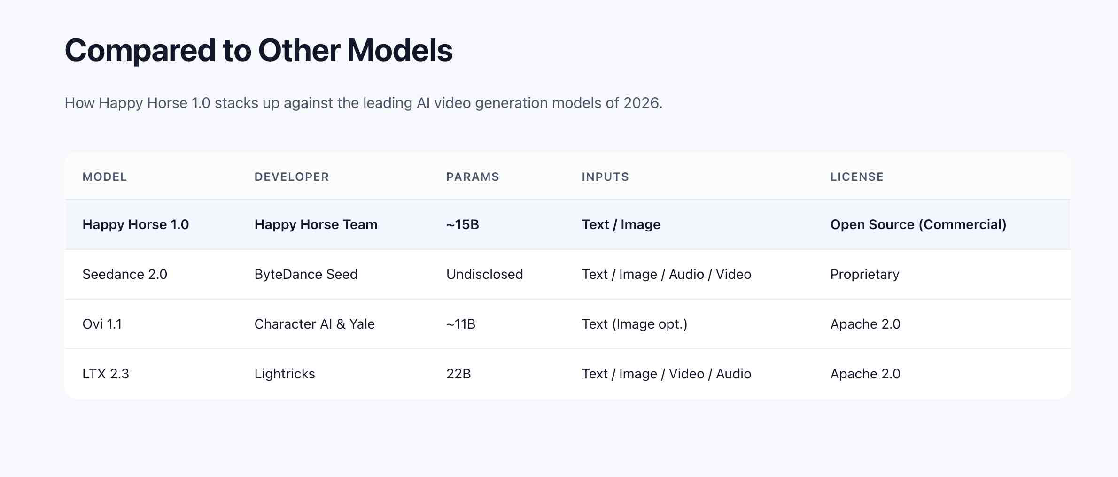Click the Proprietary license cell
This screenshot has height=477, width=1118.
[x=864, y=274]
